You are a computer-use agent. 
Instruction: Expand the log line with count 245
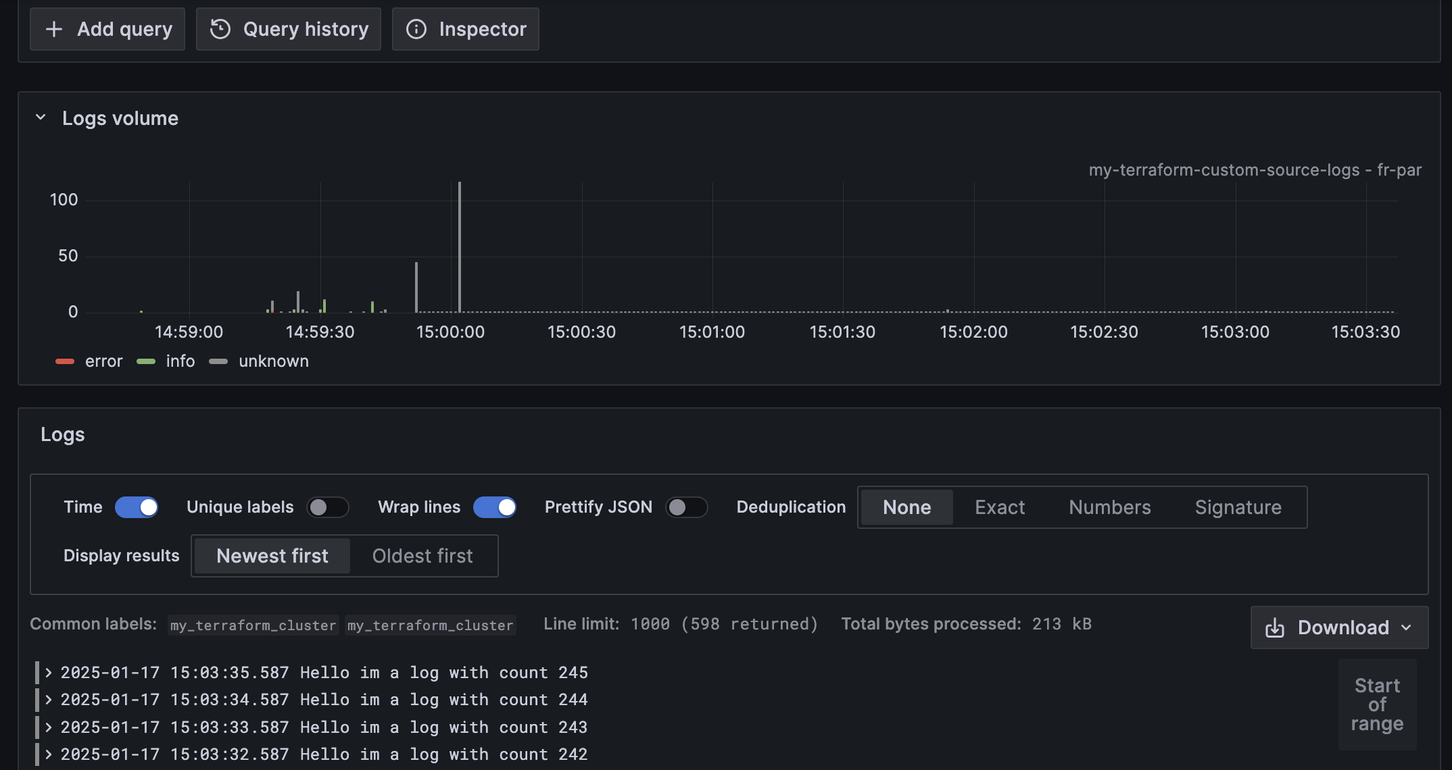pyautogui.click(x=49, y=673)
